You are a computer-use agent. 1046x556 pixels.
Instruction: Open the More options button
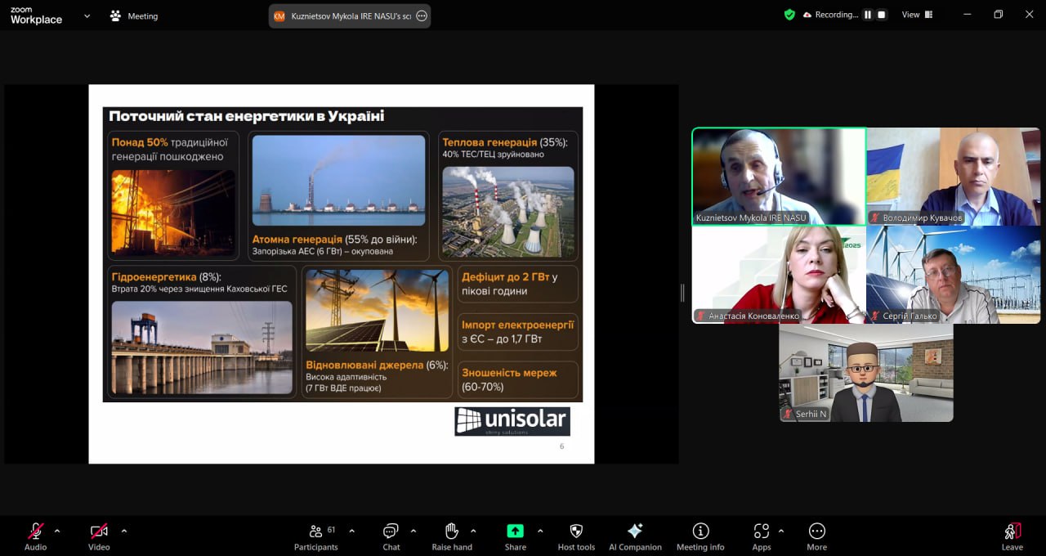[x=816, y=536]
